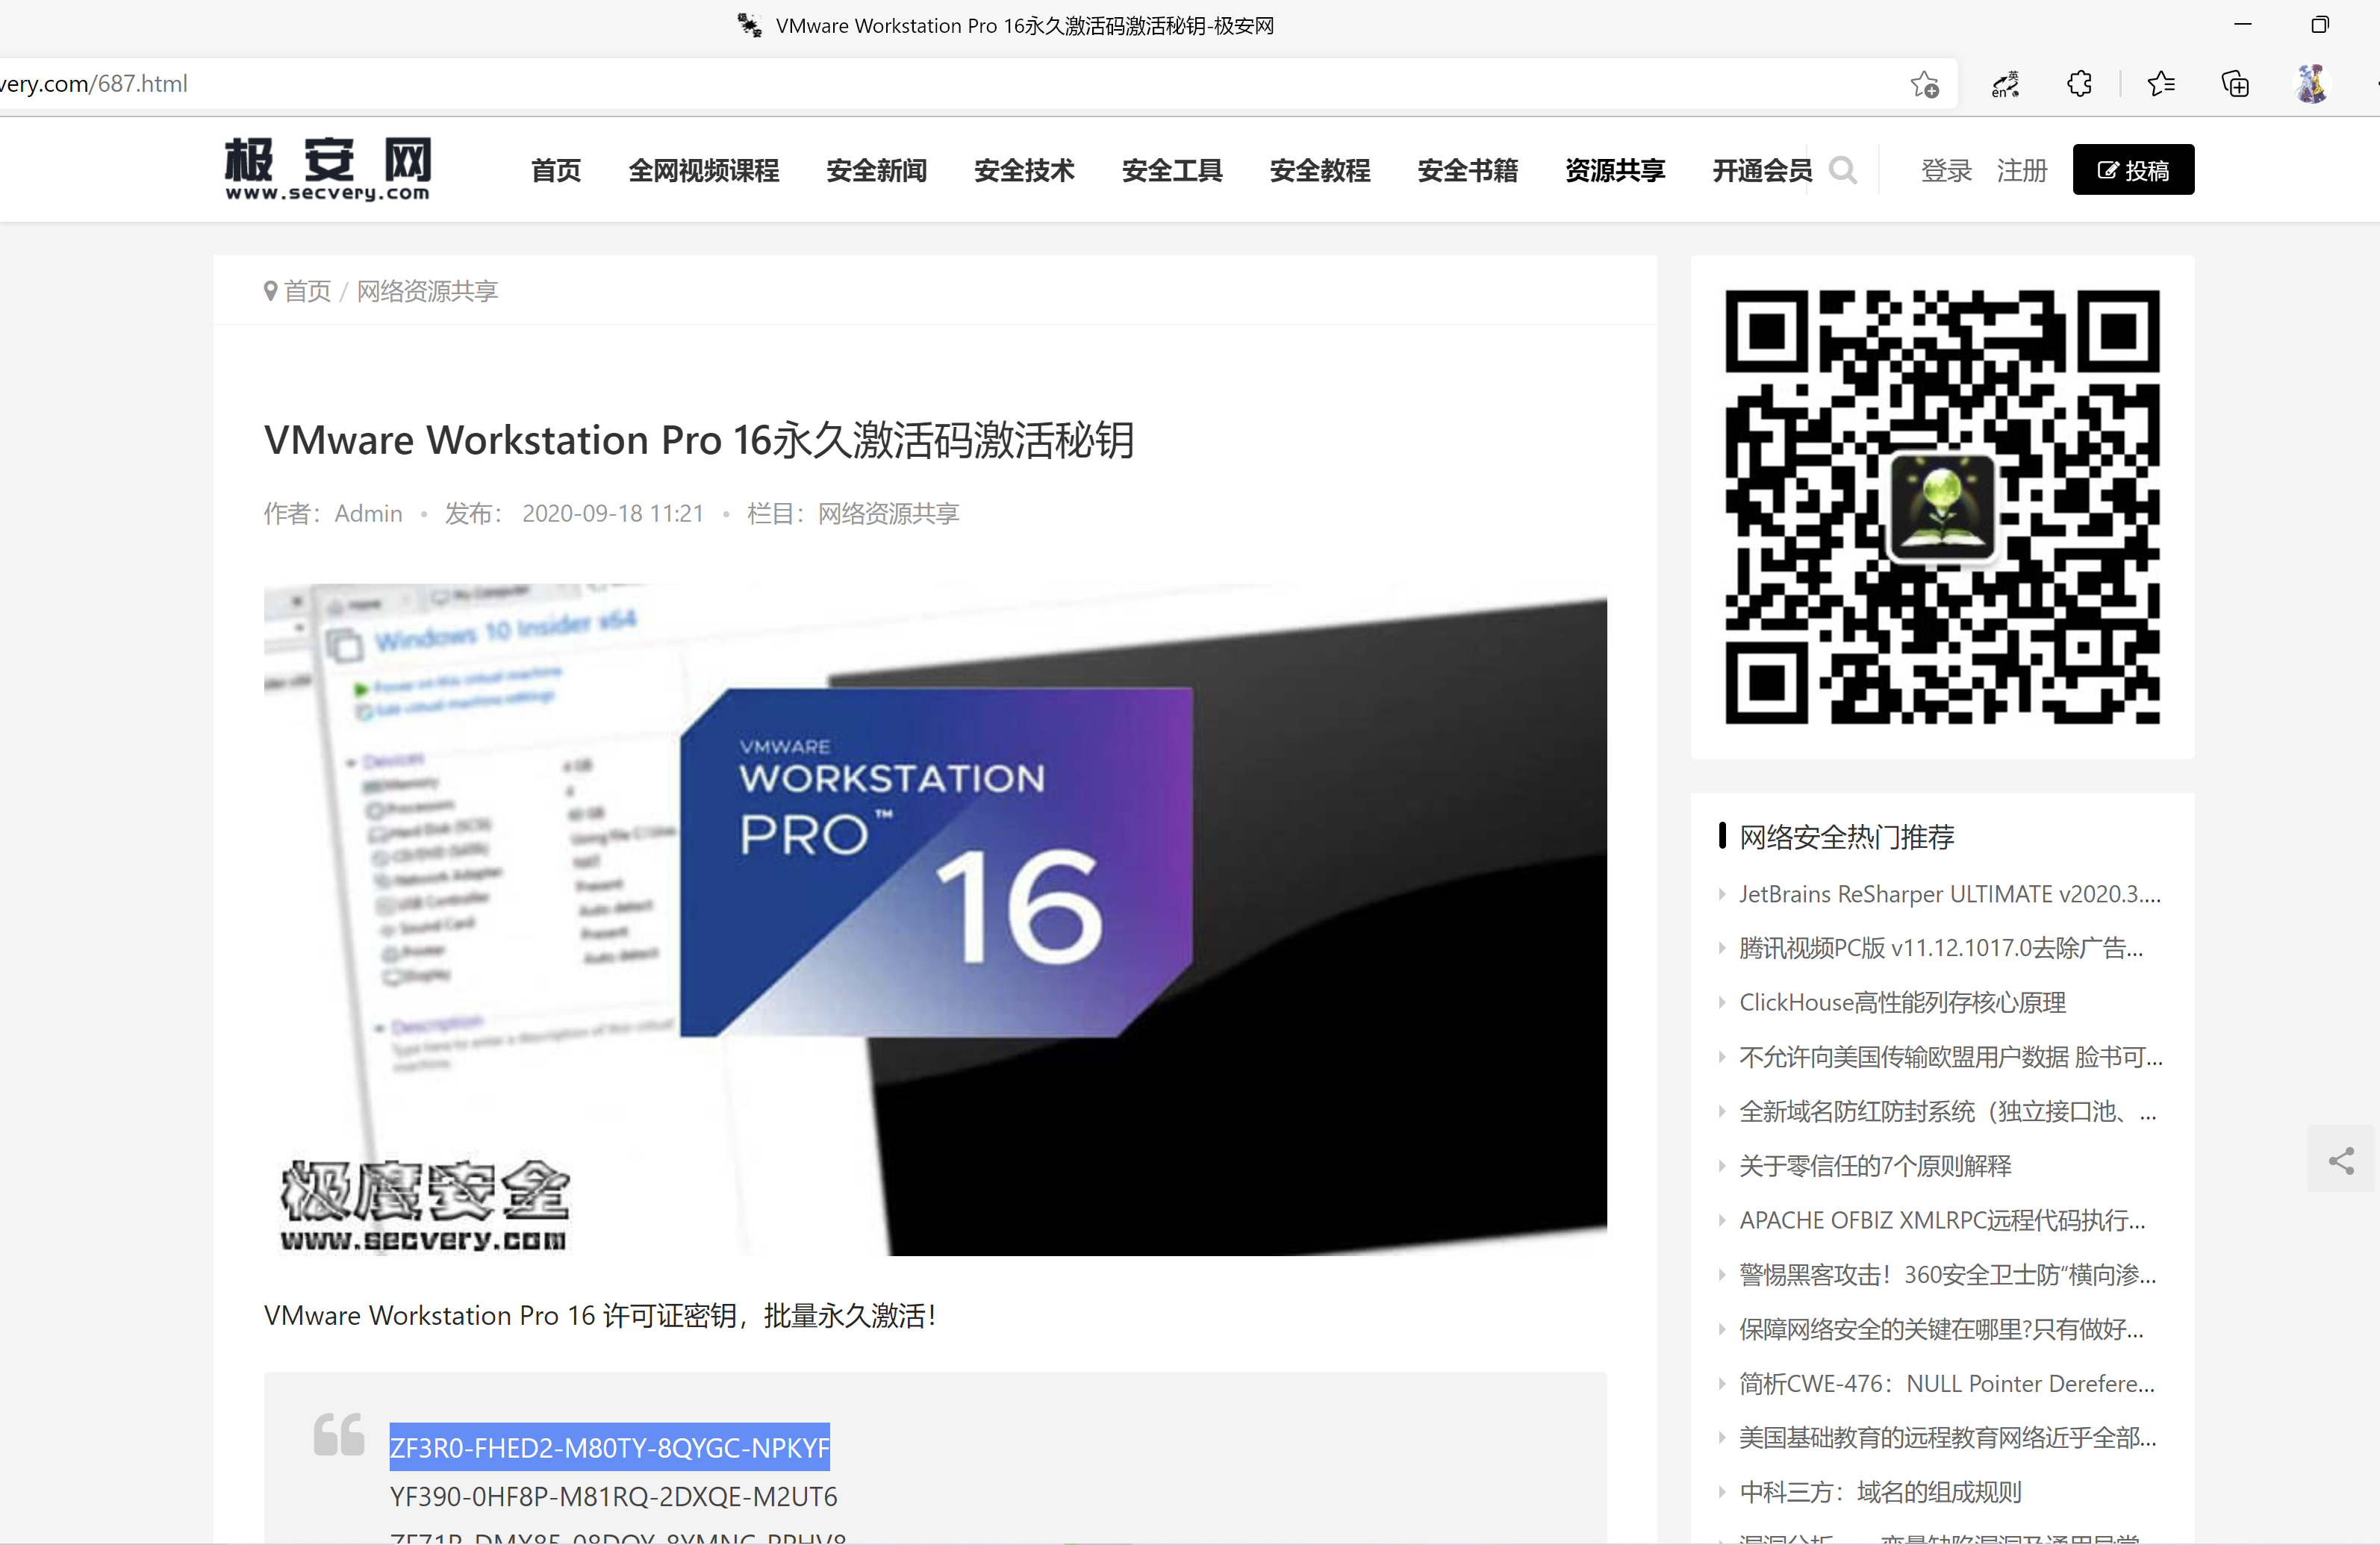2380x1545 pixels.
Task: Click the 许可证密钥 intro sentence
Action: [x=600, y=1315]
